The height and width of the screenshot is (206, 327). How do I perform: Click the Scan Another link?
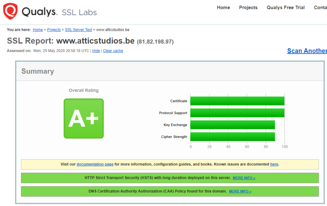[x=307, y=51]
